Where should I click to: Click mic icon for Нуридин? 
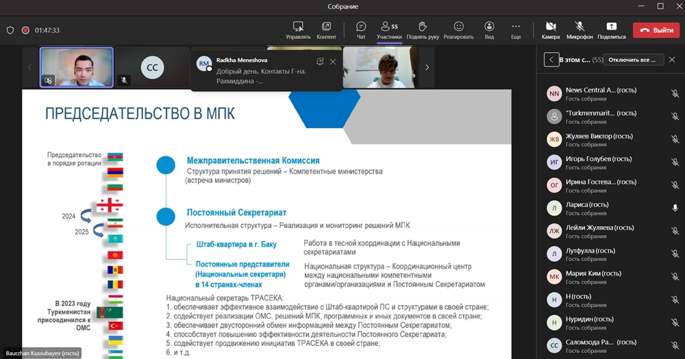675,323
